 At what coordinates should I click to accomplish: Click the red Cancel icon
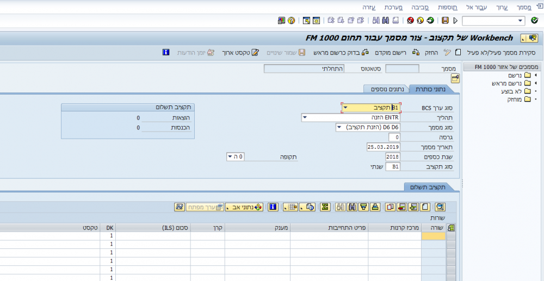pos(411,21)
